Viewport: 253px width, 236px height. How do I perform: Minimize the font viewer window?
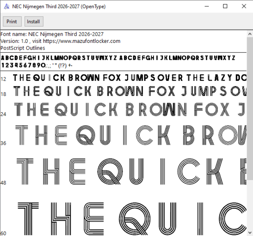point(207,6)
